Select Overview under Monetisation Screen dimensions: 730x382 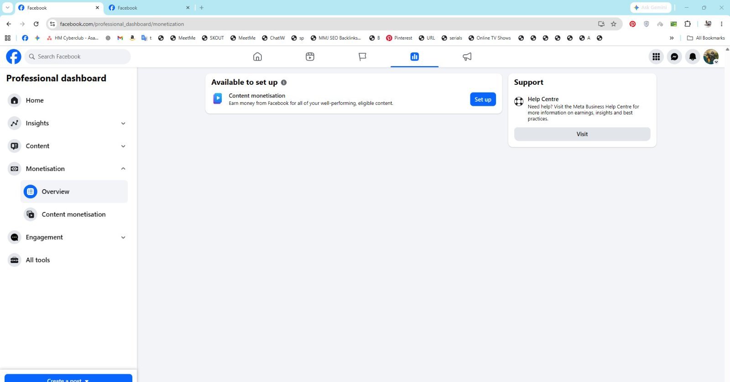pos(74,191)
